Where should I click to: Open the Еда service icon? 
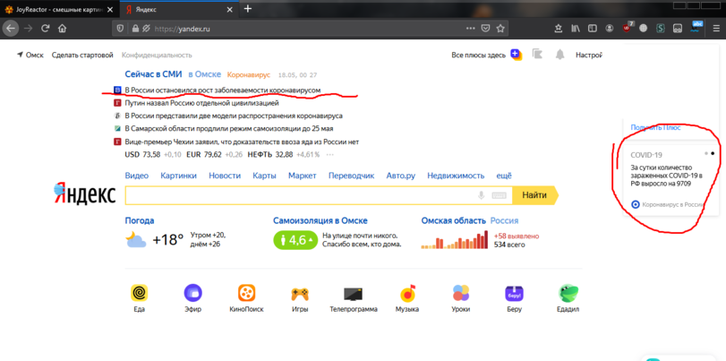(139, 293)
